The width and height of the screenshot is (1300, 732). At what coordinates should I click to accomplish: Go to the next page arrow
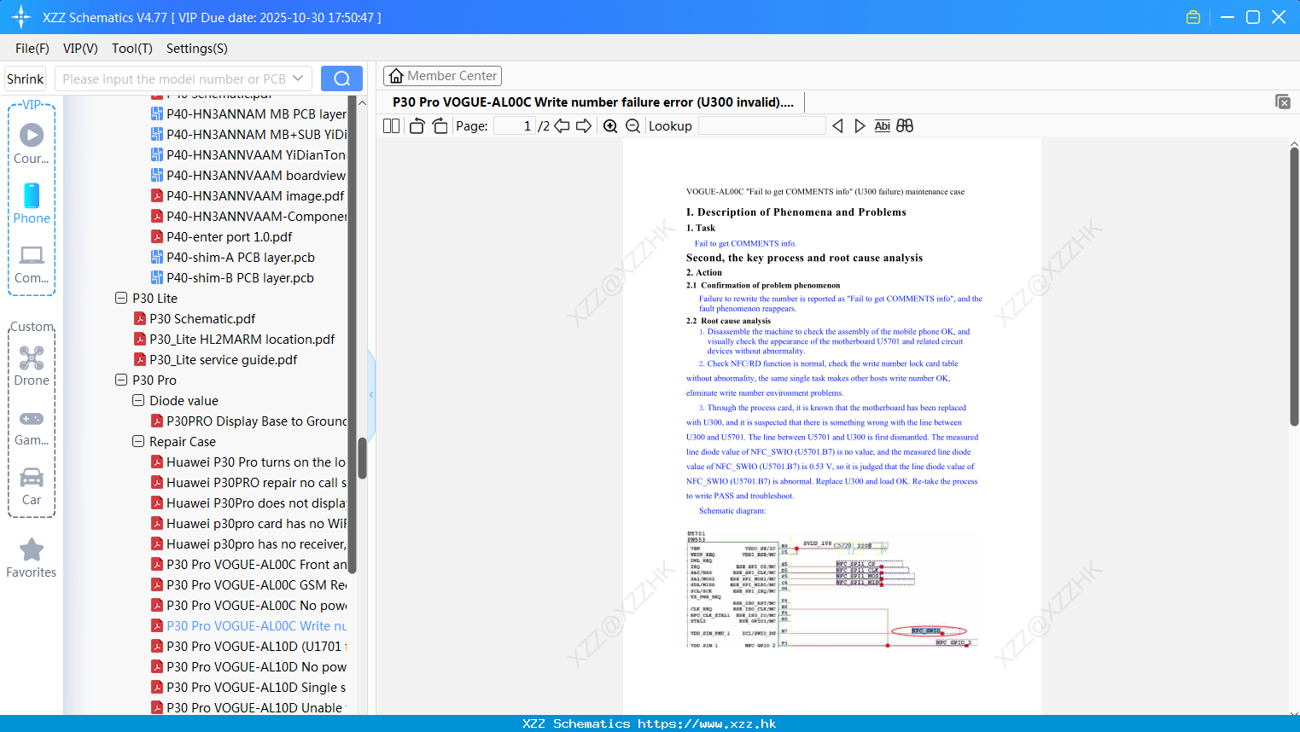tap(584, 126)
